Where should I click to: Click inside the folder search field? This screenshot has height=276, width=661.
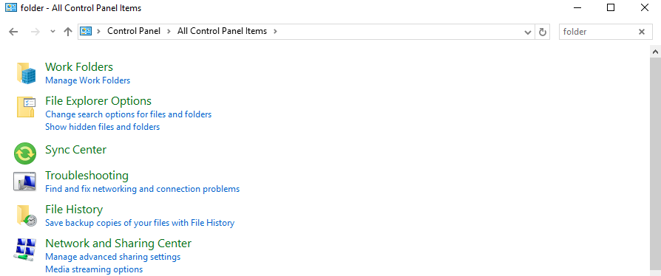597,32
